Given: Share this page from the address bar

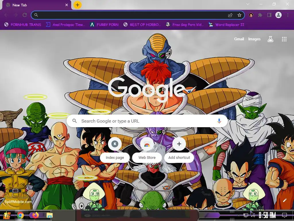Looking at the screenshot, I should point(230,15).
